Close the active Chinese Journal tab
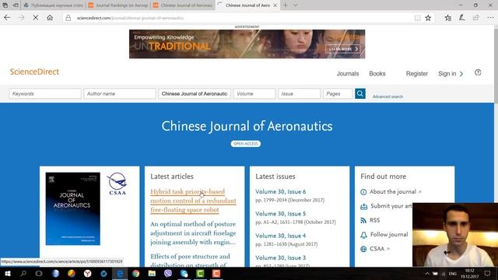Screen dimensions: 498x280 (275, 5)
